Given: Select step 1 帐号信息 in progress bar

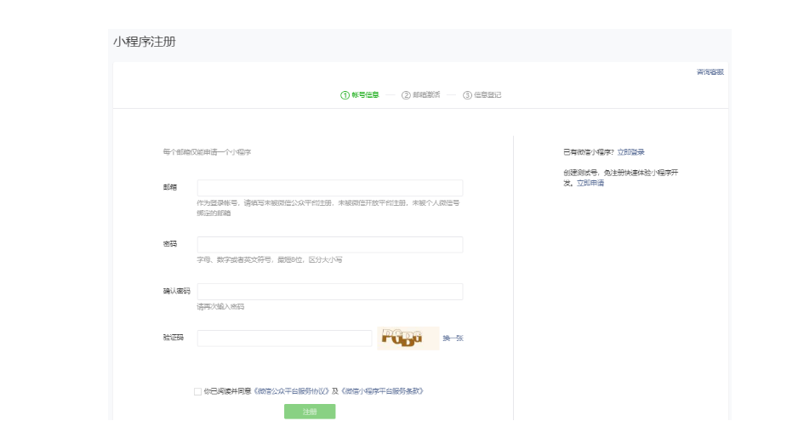Looking at the screenshot, I should (360, 94).
